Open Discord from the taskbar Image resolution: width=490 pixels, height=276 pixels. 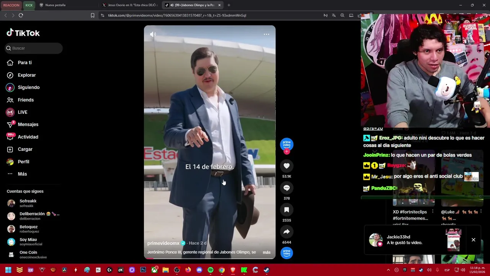[x=199, y=270]
